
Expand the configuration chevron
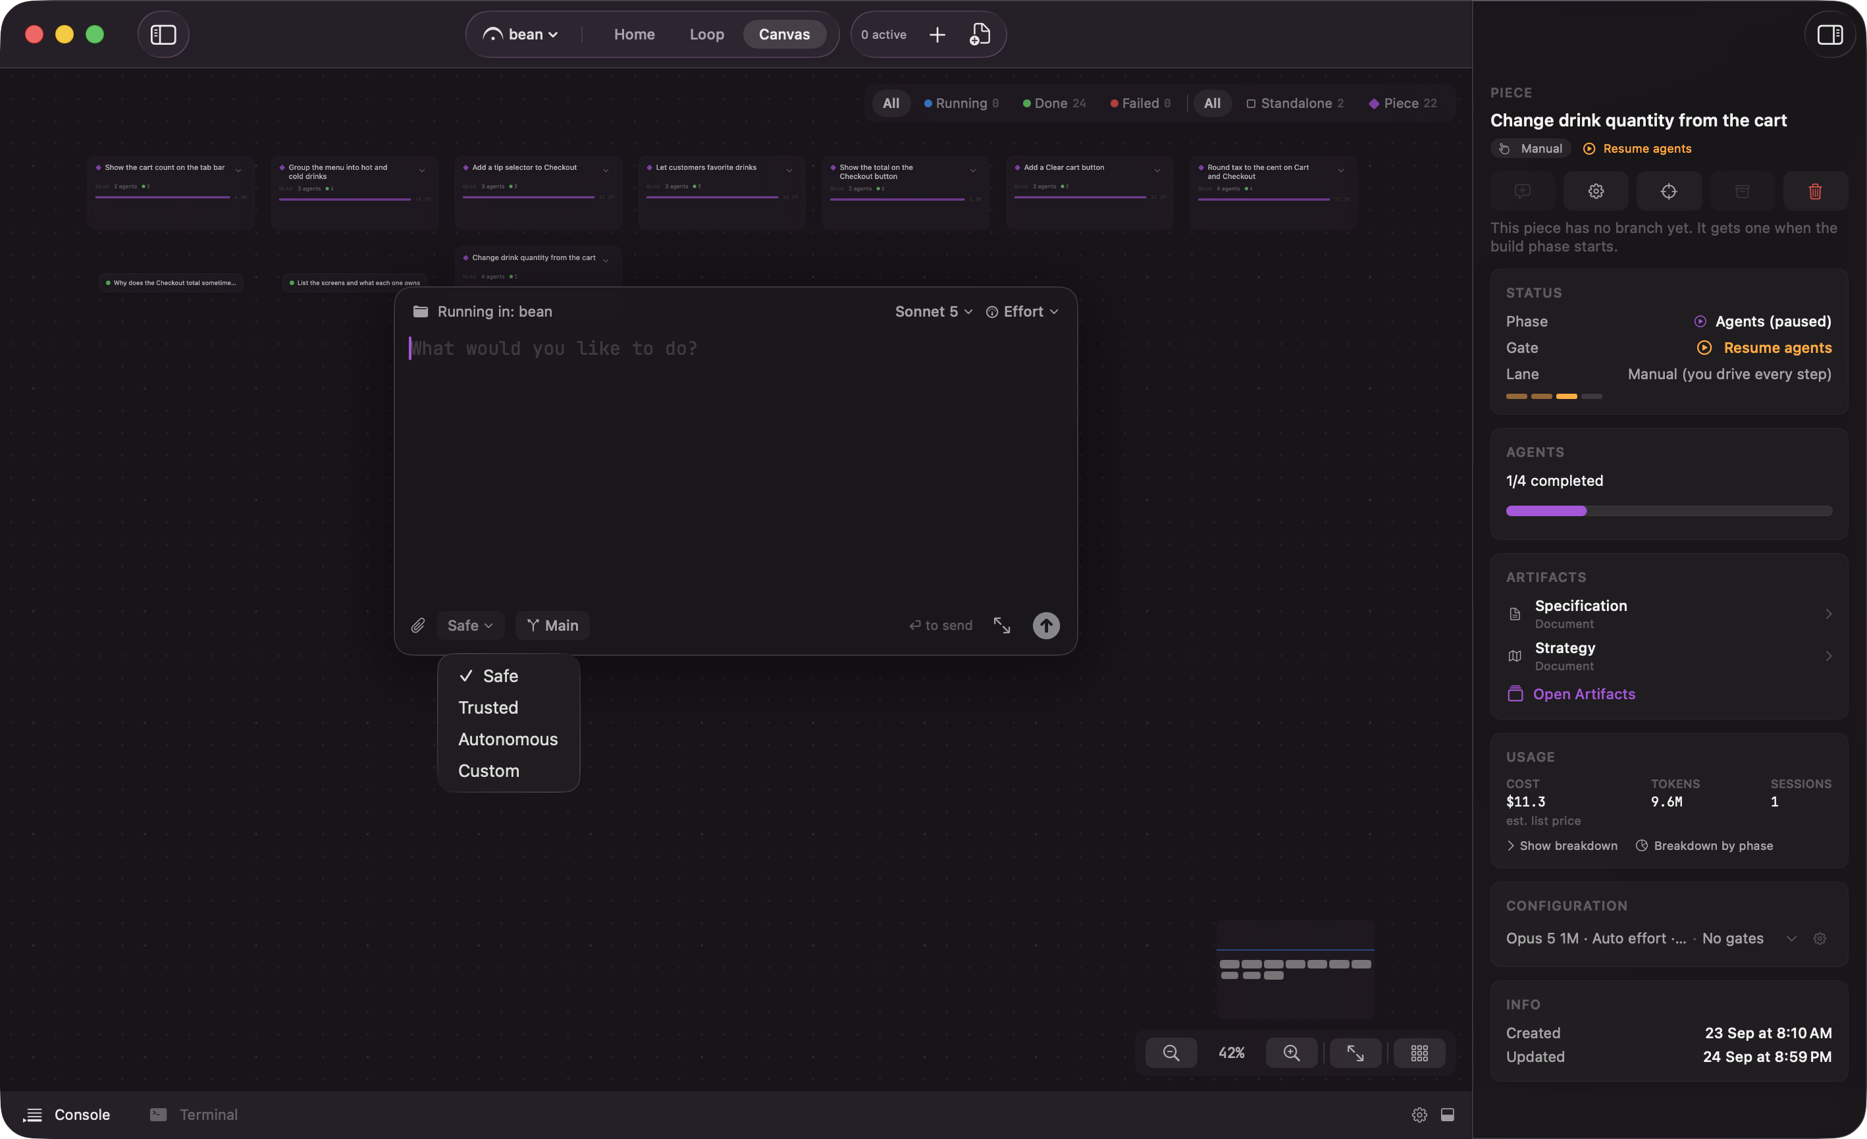[1791, 938]
